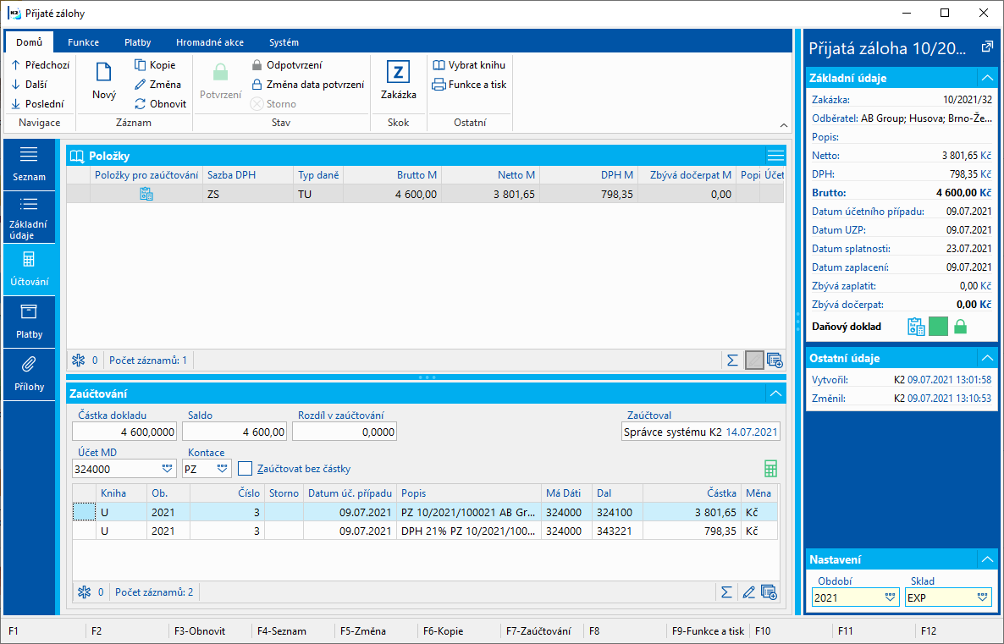Open the Hromadné akce ribbon tab
Screen dimensions: 1004x644
[x=210, y=42]
